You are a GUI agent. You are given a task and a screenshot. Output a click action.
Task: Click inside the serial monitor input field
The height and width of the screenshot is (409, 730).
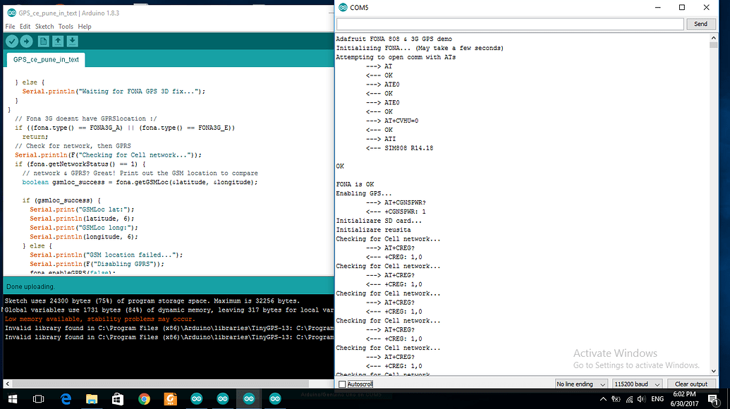pyautogui.click(x=508, y=23)
